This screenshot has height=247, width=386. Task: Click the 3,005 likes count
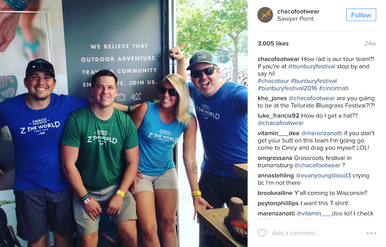(x=273, y=44)
